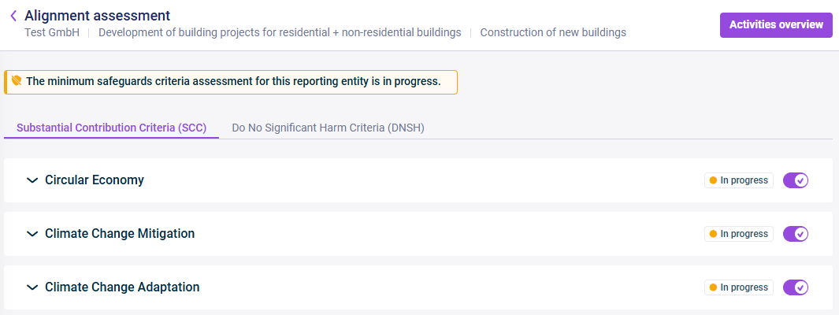Screen dimensions: 839x315
Task: Click Development of building projects breadcrumb
Action: point(280,32)
